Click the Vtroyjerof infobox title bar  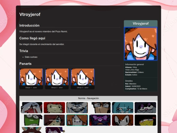[141, 24]
